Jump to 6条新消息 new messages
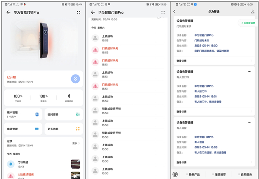The height and width of the screenshot is (179, 259). pos(248,23)
